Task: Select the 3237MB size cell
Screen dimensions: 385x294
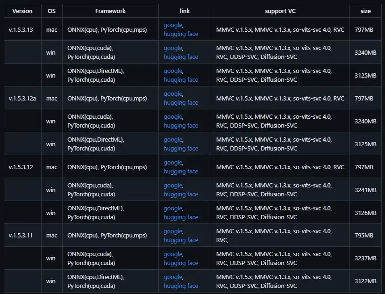Action: (x=365, y=258)
